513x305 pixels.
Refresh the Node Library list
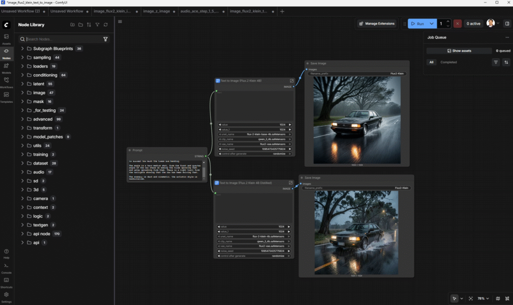click(x=106, y=25)
